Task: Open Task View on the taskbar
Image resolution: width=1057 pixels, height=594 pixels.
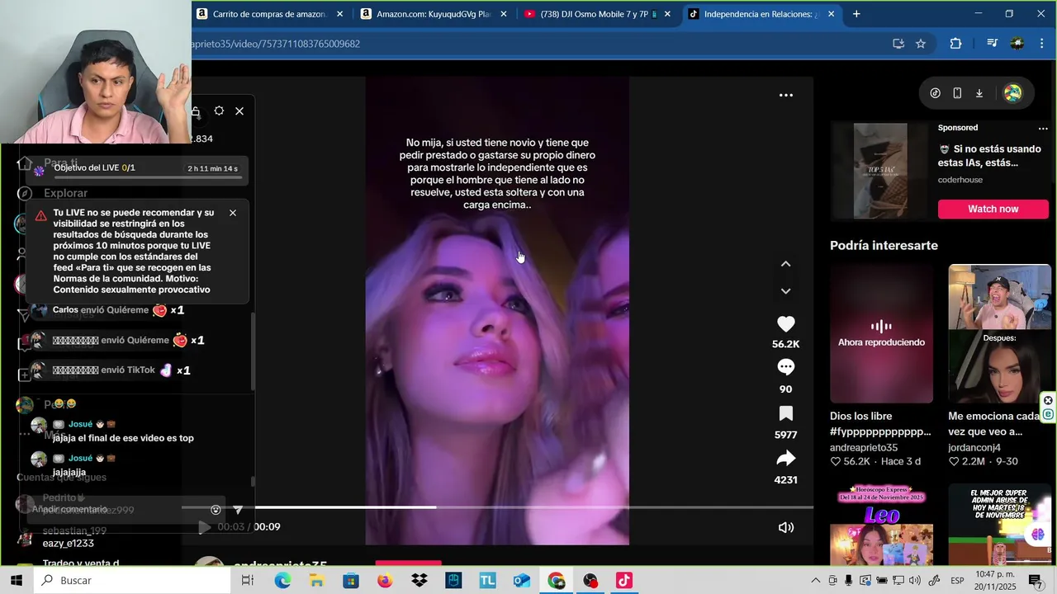Action: click(247, 580)
